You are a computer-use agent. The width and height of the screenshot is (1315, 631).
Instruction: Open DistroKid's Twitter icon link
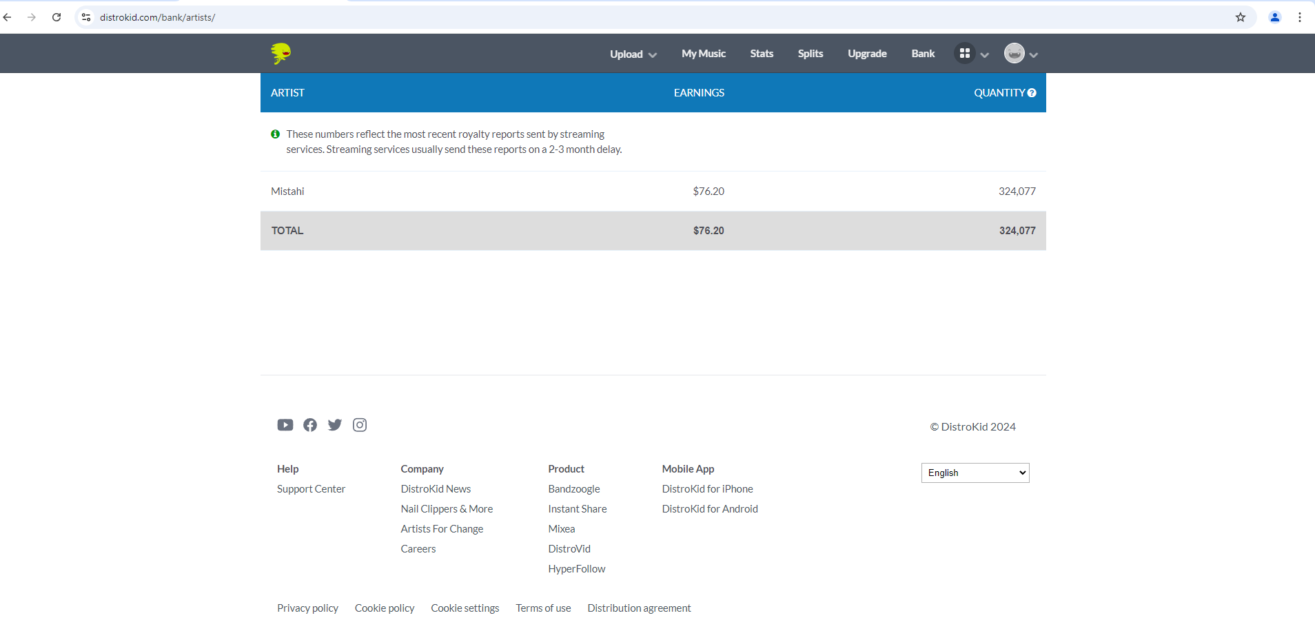[x=335, y=425]
